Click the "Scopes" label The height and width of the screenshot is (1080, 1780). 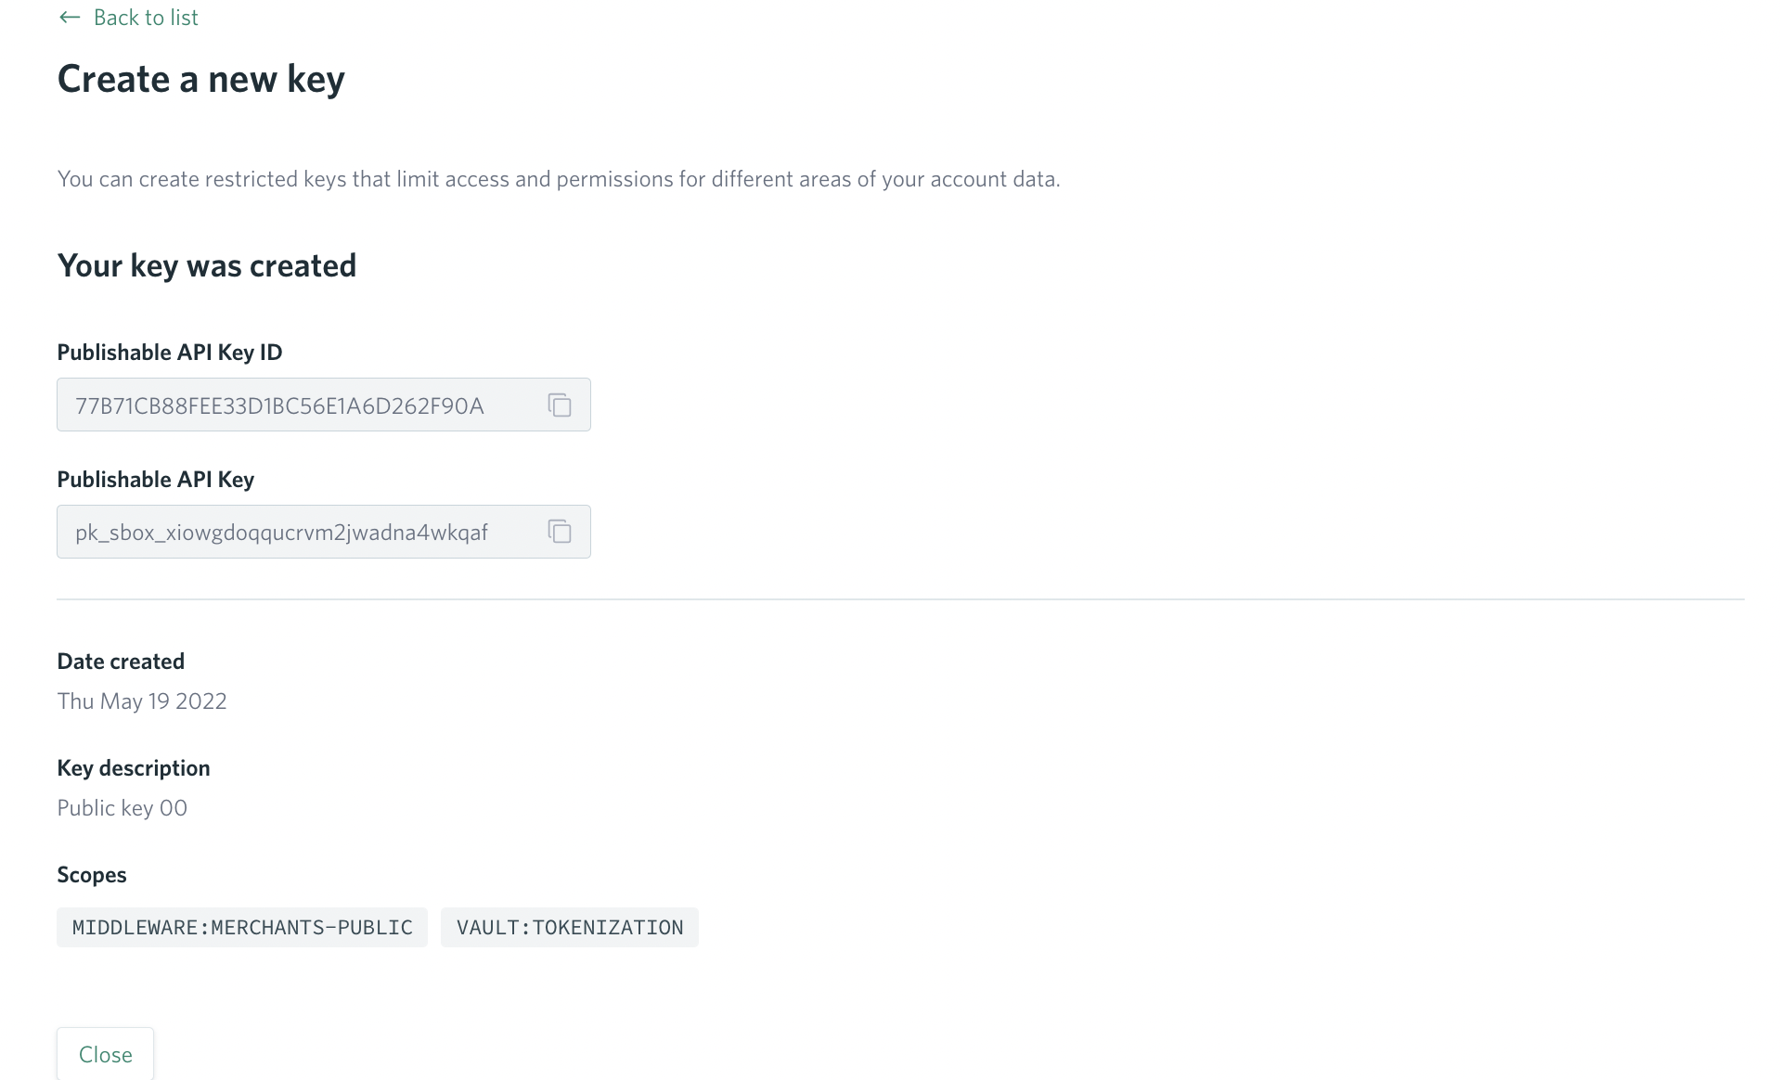(92, 875)
